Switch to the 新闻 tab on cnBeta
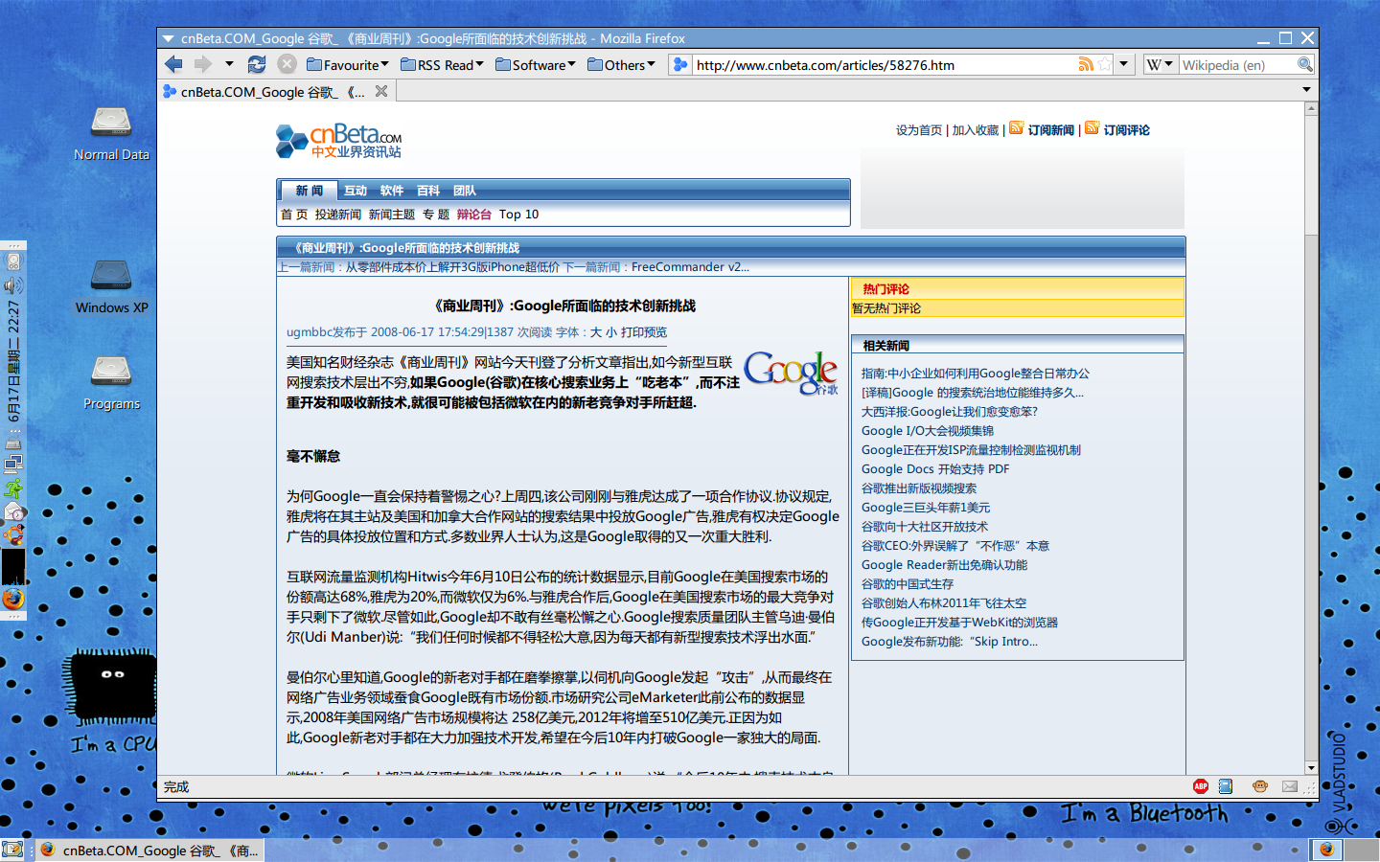This screenshot has width=1380, height=862. click(x=309, y=191)
